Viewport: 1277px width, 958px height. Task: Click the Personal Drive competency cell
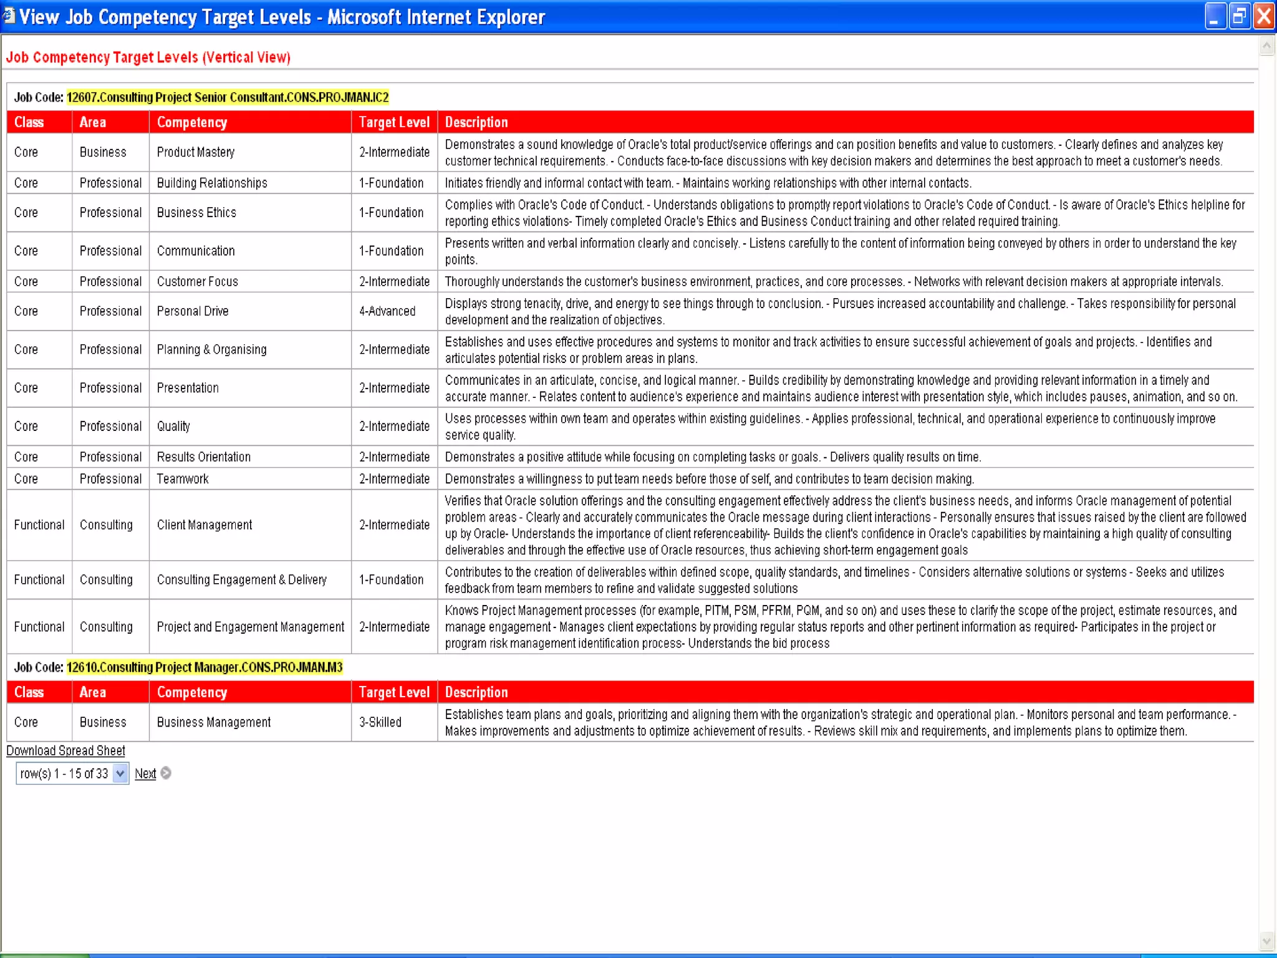pyautogui.click(x=193, y=311)
